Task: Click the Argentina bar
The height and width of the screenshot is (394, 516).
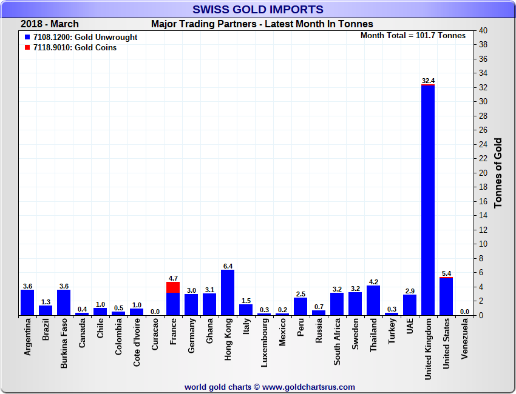Action: point(27,302)
